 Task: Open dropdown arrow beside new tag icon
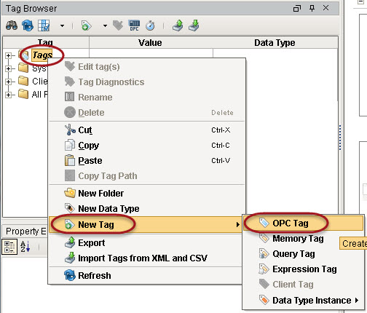coord(105,25)
